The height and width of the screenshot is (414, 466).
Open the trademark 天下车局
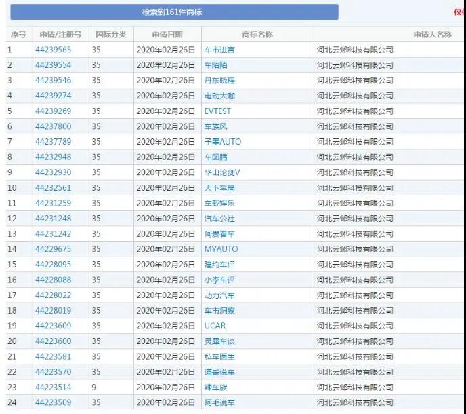point(219,187)
